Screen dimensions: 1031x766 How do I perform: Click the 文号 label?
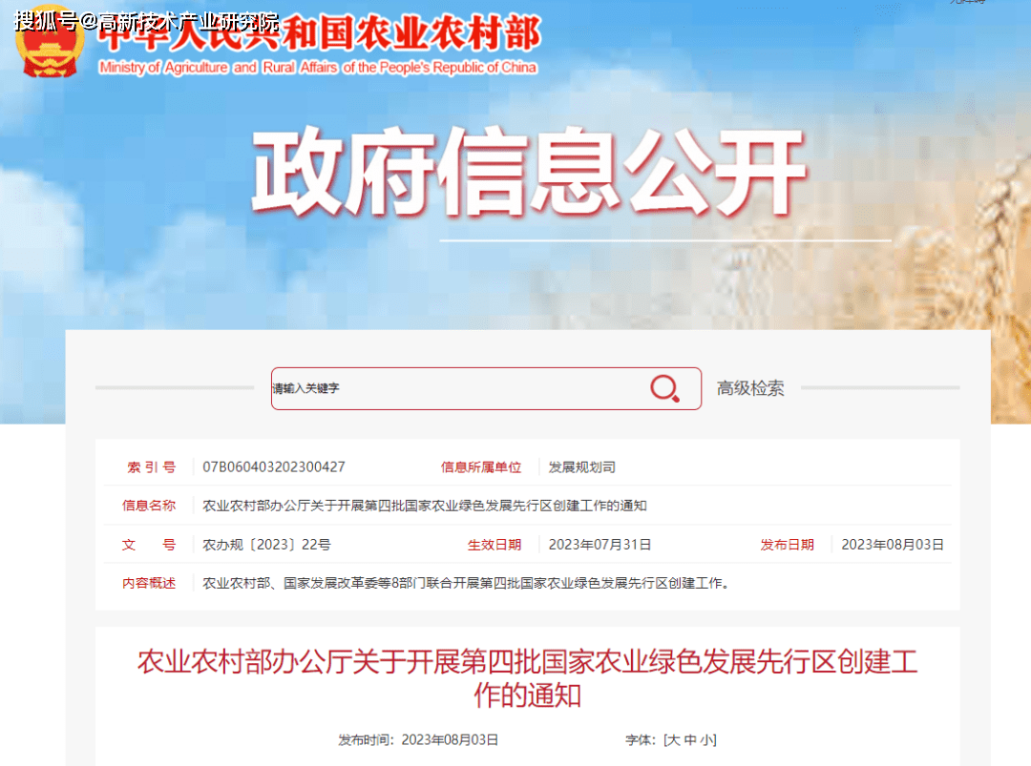(149, 545)
